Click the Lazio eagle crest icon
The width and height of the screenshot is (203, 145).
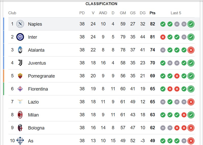pos(20,102)
